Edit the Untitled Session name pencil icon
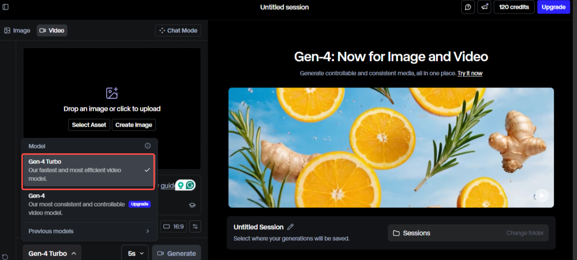This screenshot has width=577, height=260. click(290, 227)
